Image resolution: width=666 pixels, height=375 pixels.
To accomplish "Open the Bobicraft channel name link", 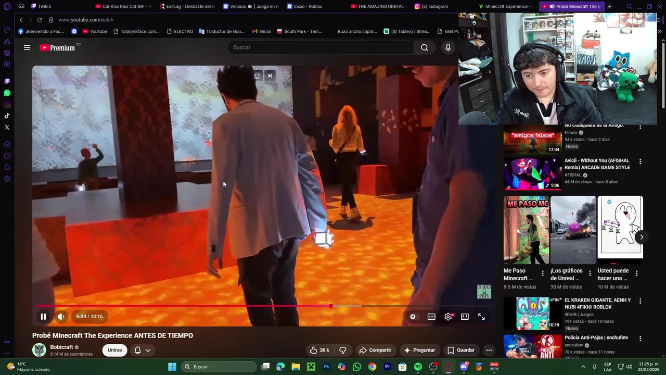I will [61, 347].
